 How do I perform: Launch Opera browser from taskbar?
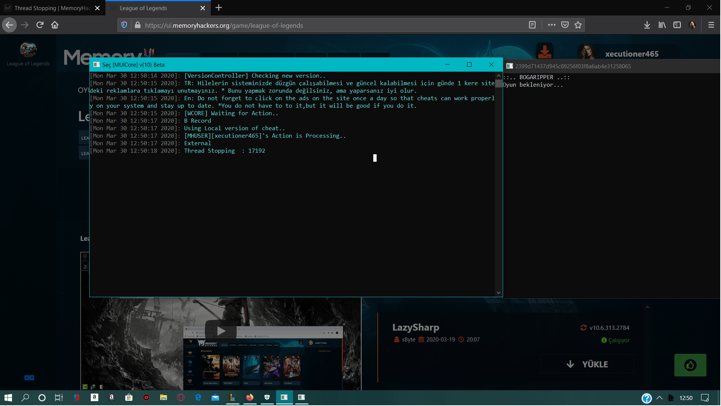181,398
